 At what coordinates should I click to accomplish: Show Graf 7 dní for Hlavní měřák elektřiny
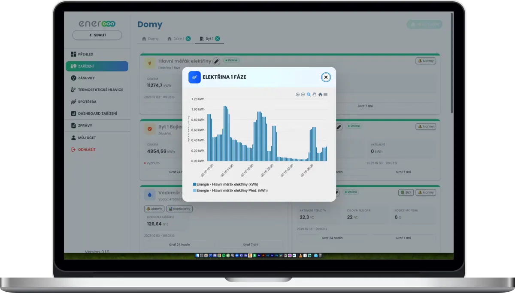coord(366,106)
